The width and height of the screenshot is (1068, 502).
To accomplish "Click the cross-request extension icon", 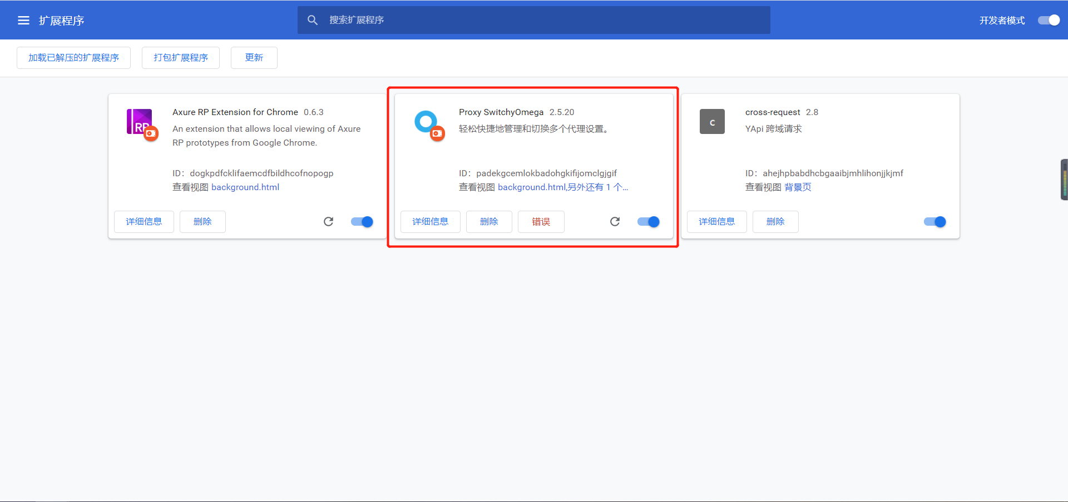I will coord(712,121).
